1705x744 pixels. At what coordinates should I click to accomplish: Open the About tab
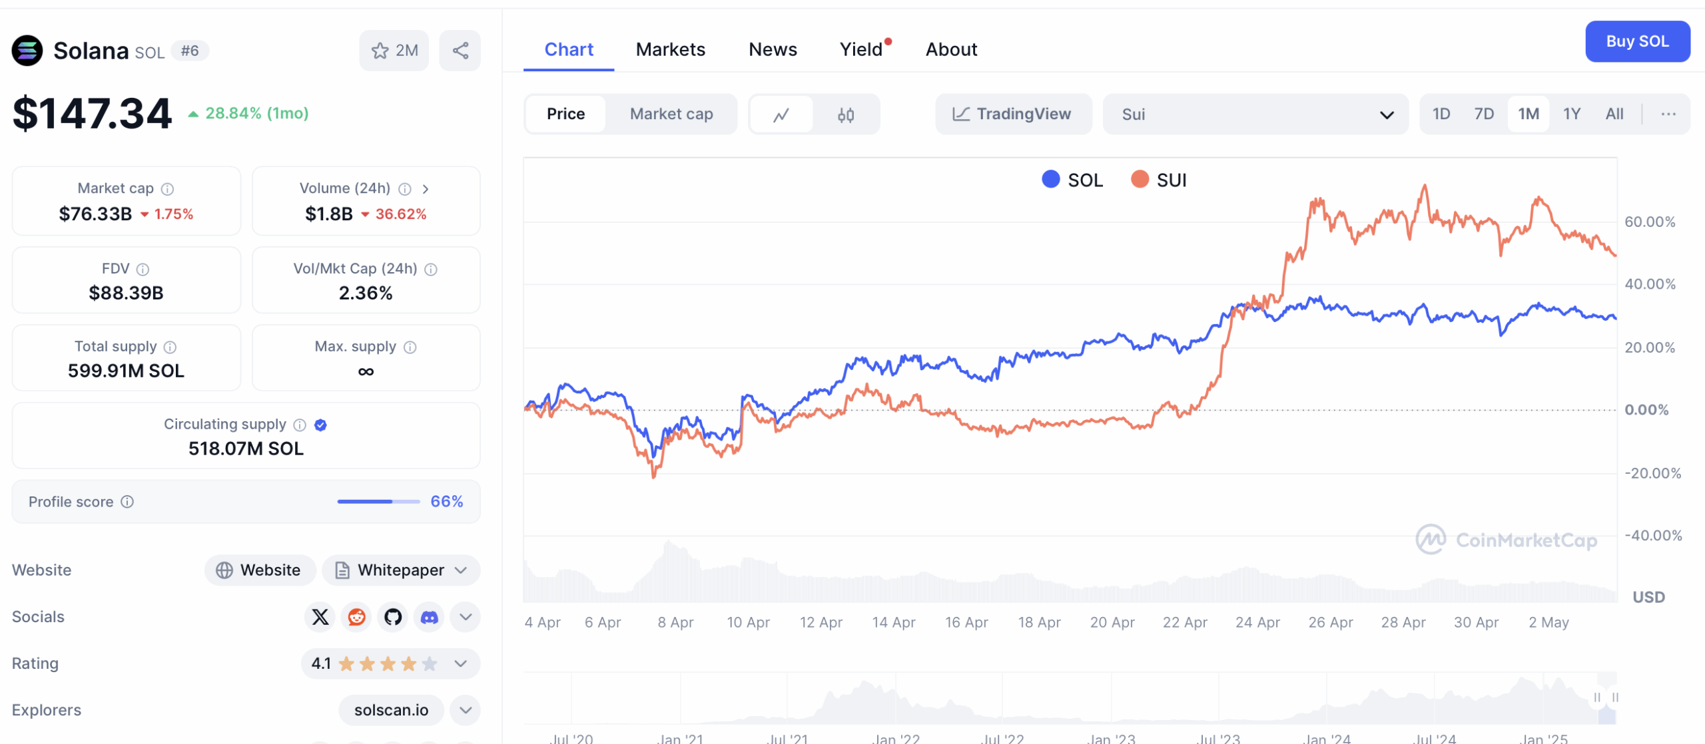click(951, 49)
